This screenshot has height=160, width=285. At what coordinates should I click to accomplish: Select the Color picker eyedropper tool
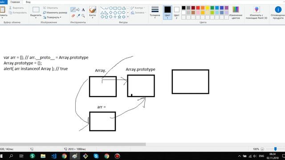click(78, 16)
